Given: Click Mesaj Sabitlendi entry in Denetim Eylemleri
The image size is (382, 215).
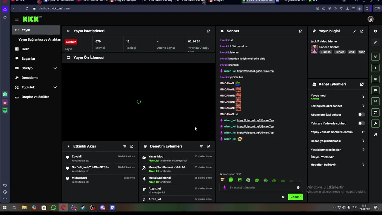Looking at the screenshot, I should coord(177,179).
